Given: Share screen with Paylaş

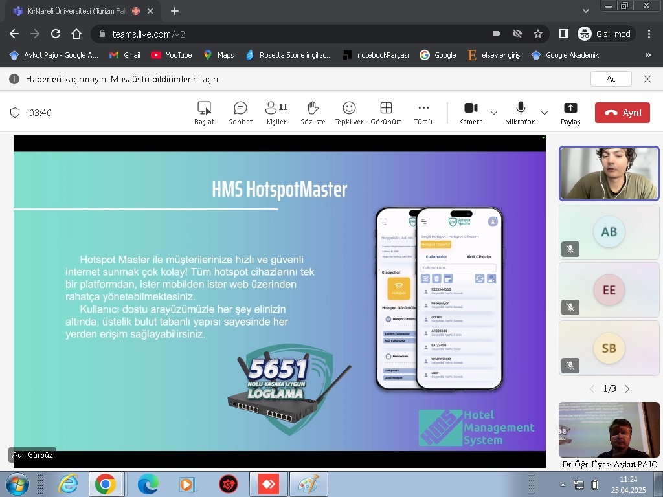Looking at the screenshot, I should pyautogui.click(x=570, y=113).
